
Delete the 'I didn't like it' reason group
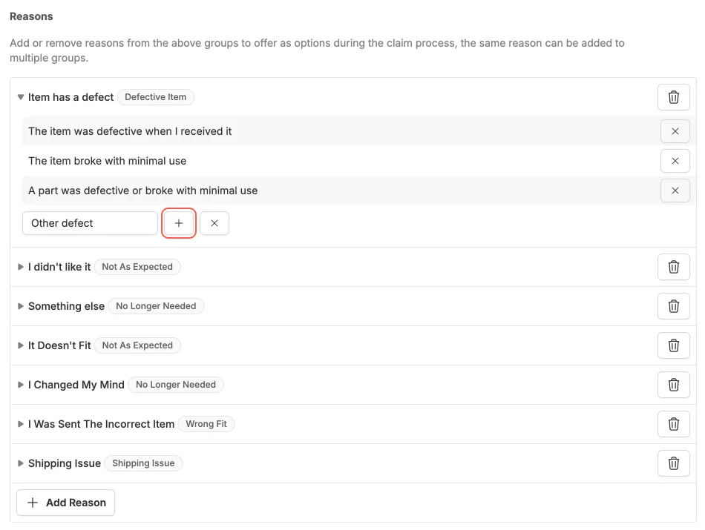[x=673, y=267]
